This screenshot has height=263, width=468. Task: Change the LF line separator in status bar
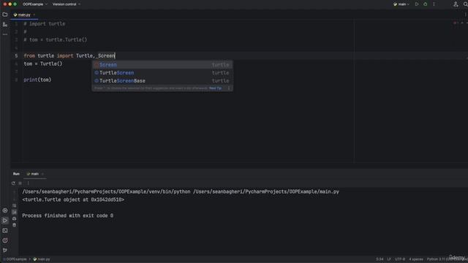coord(389,259)
